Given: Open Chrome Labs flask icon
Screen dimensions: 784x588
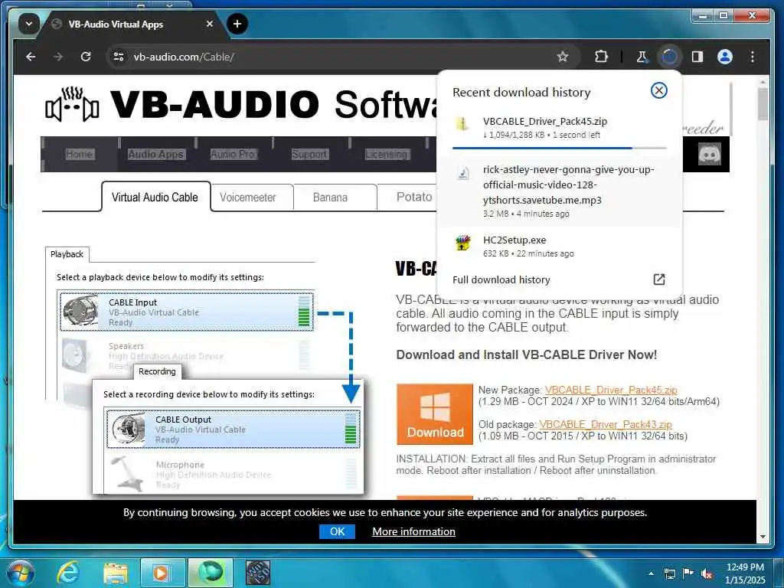Looking at the screenshot, I should (x=642, y=57).
